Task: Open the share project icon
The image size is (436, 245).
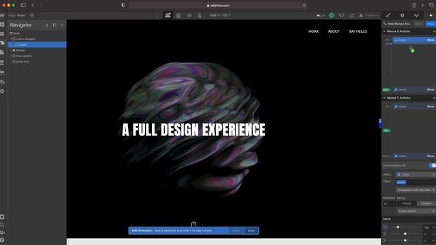Action: click(x=352, y=15)
